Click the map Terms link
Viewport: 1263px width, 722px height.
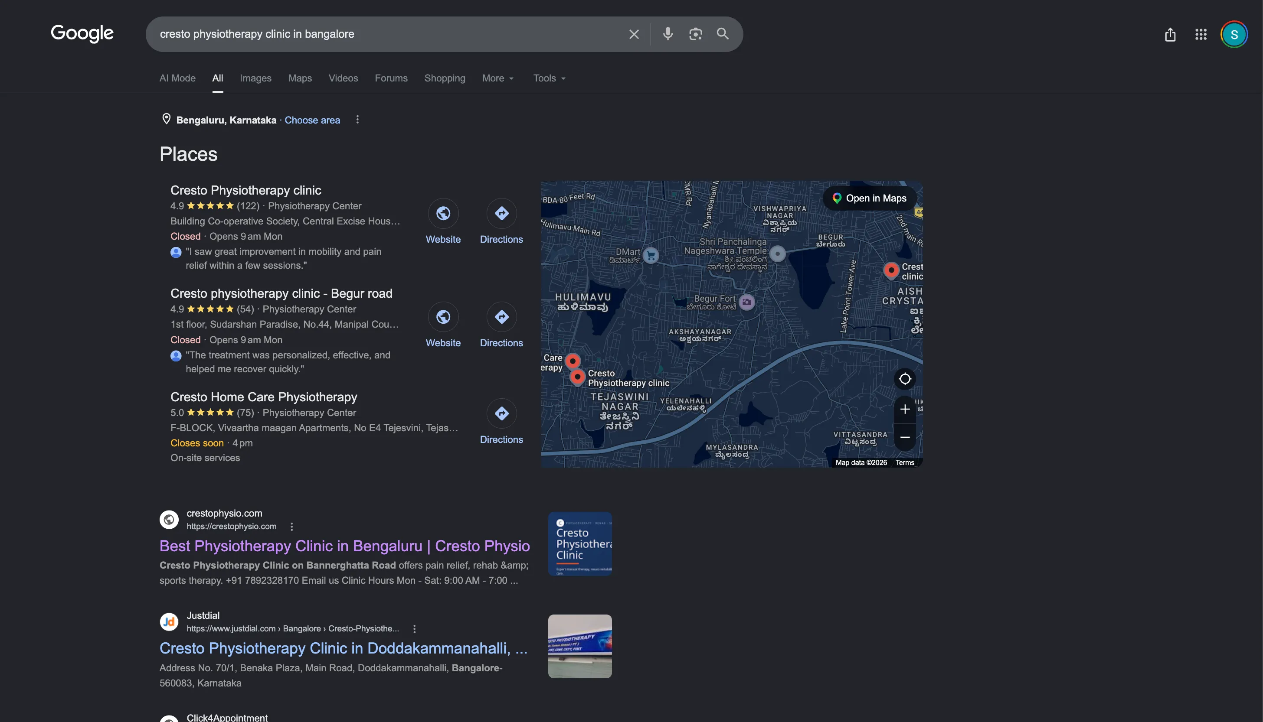point(905,463)
